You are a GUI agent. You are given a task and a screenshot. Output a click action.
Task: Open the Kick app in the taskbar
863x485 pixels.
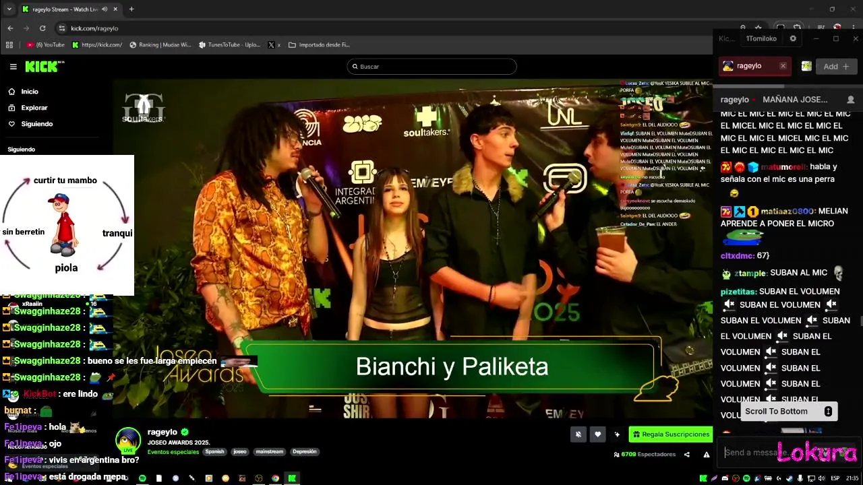(x=292, y=478)
